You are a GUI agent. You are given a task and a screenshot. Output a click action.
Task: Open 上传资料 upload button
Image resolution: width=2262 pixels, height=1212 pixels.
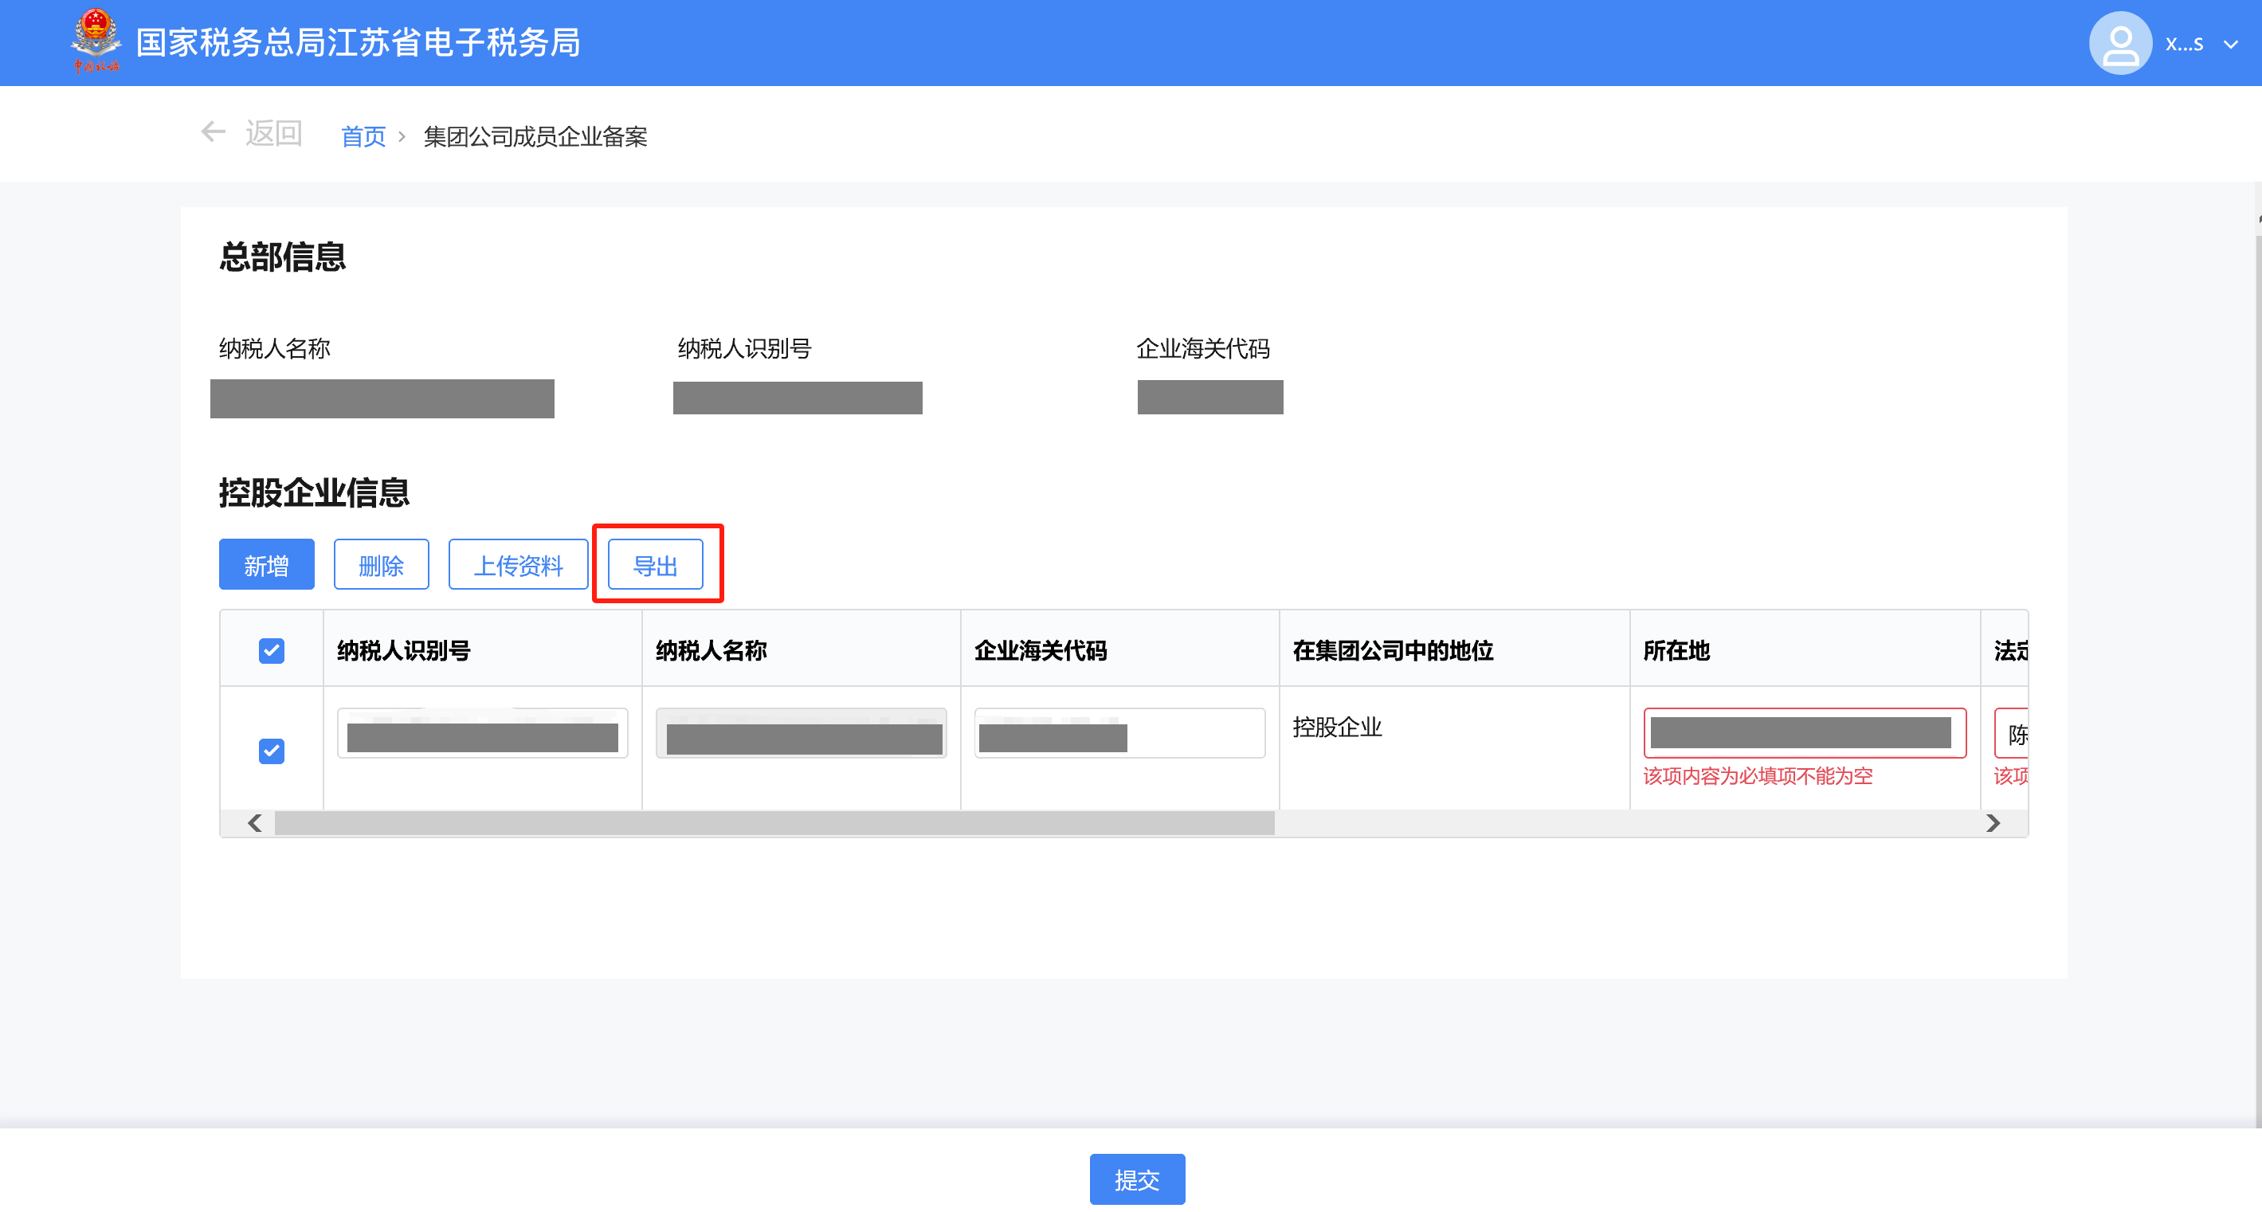click(x=518, y=564)
